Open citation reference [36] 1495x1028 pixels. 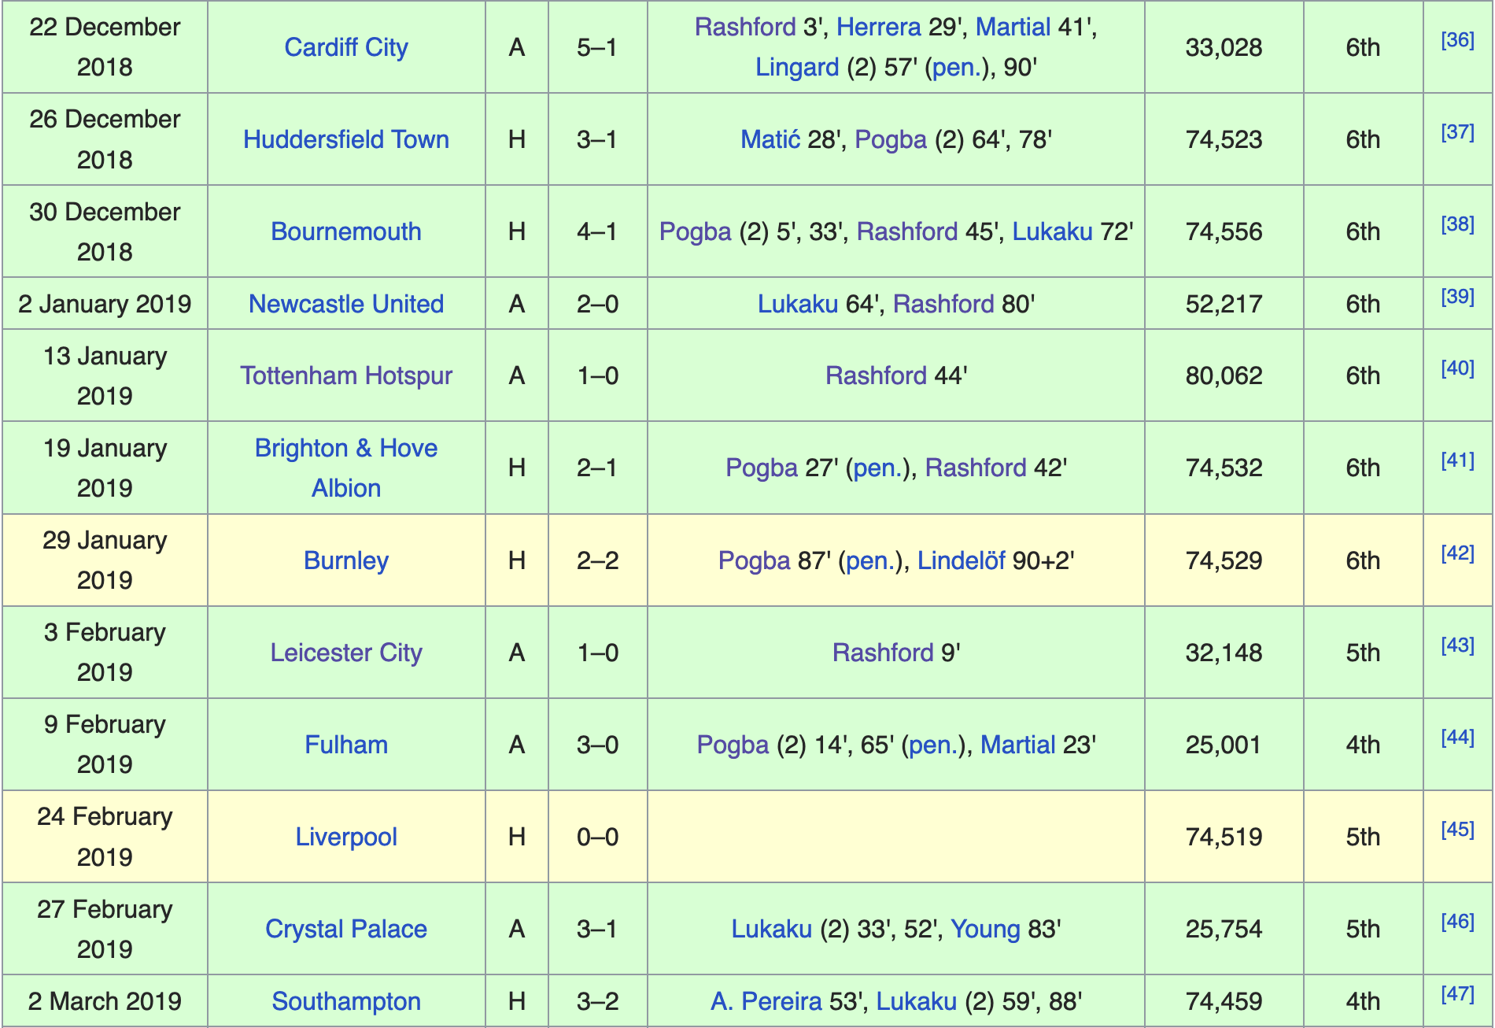click(1457, 40)
